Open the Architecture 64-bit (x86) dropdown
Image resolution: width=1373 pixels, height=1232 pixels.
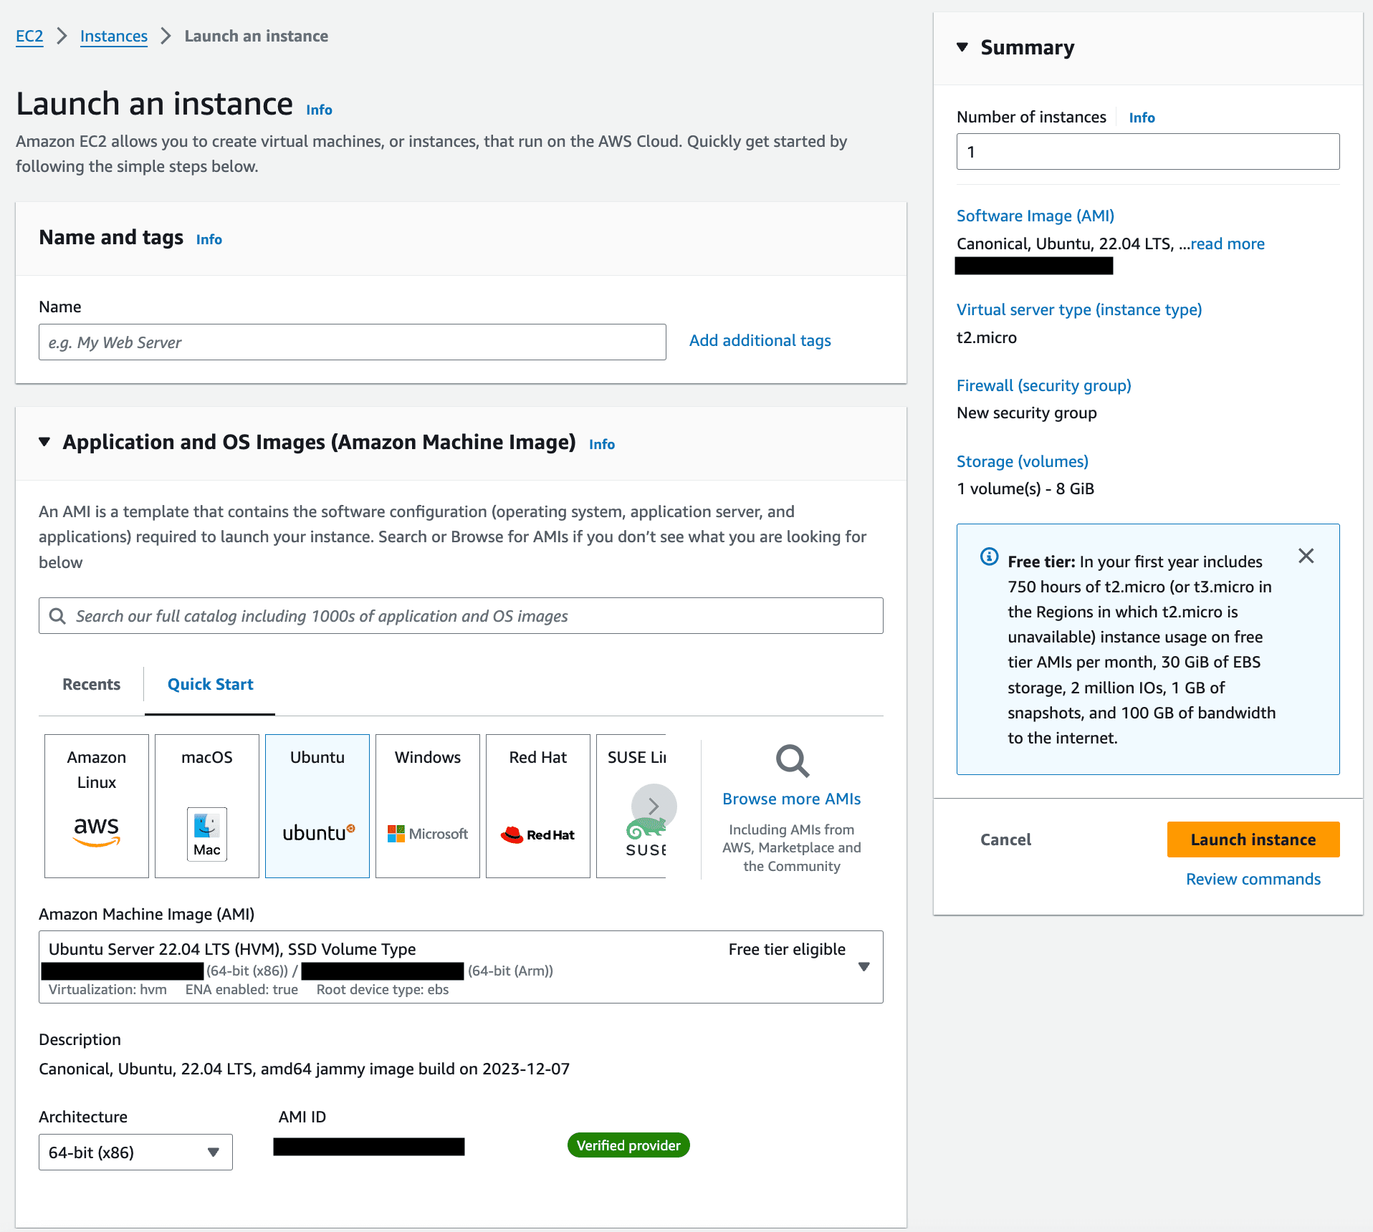(x=135, y=1152)
